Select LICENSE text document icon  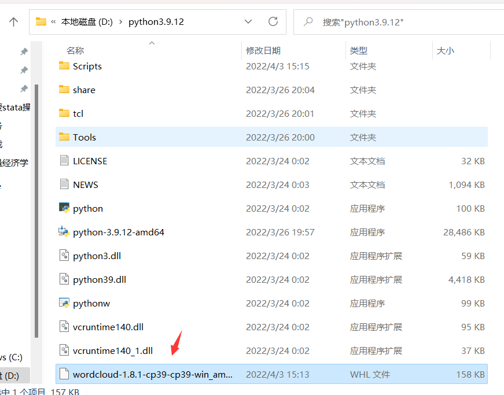[x=64, y=160]
